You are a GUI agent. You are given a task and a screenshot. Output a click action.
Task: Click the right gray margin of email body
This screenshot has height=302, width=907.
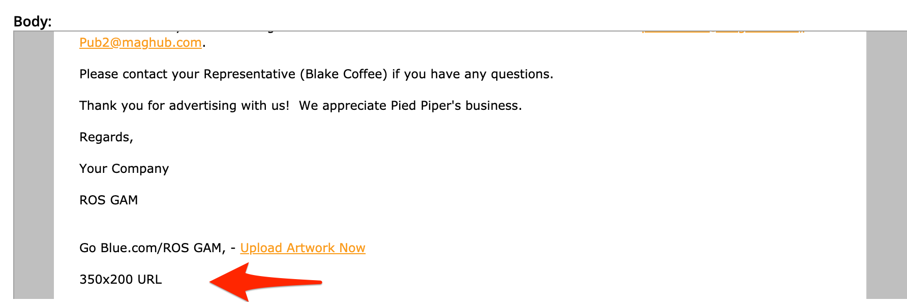click(x=887, y=165)
